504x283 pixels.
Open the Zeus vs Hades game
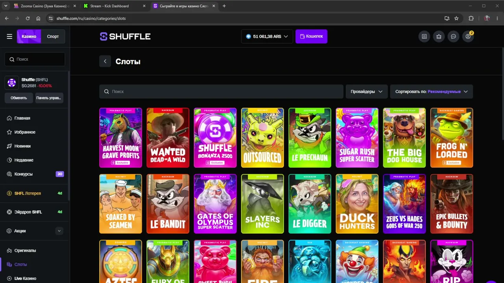point(404,204)
